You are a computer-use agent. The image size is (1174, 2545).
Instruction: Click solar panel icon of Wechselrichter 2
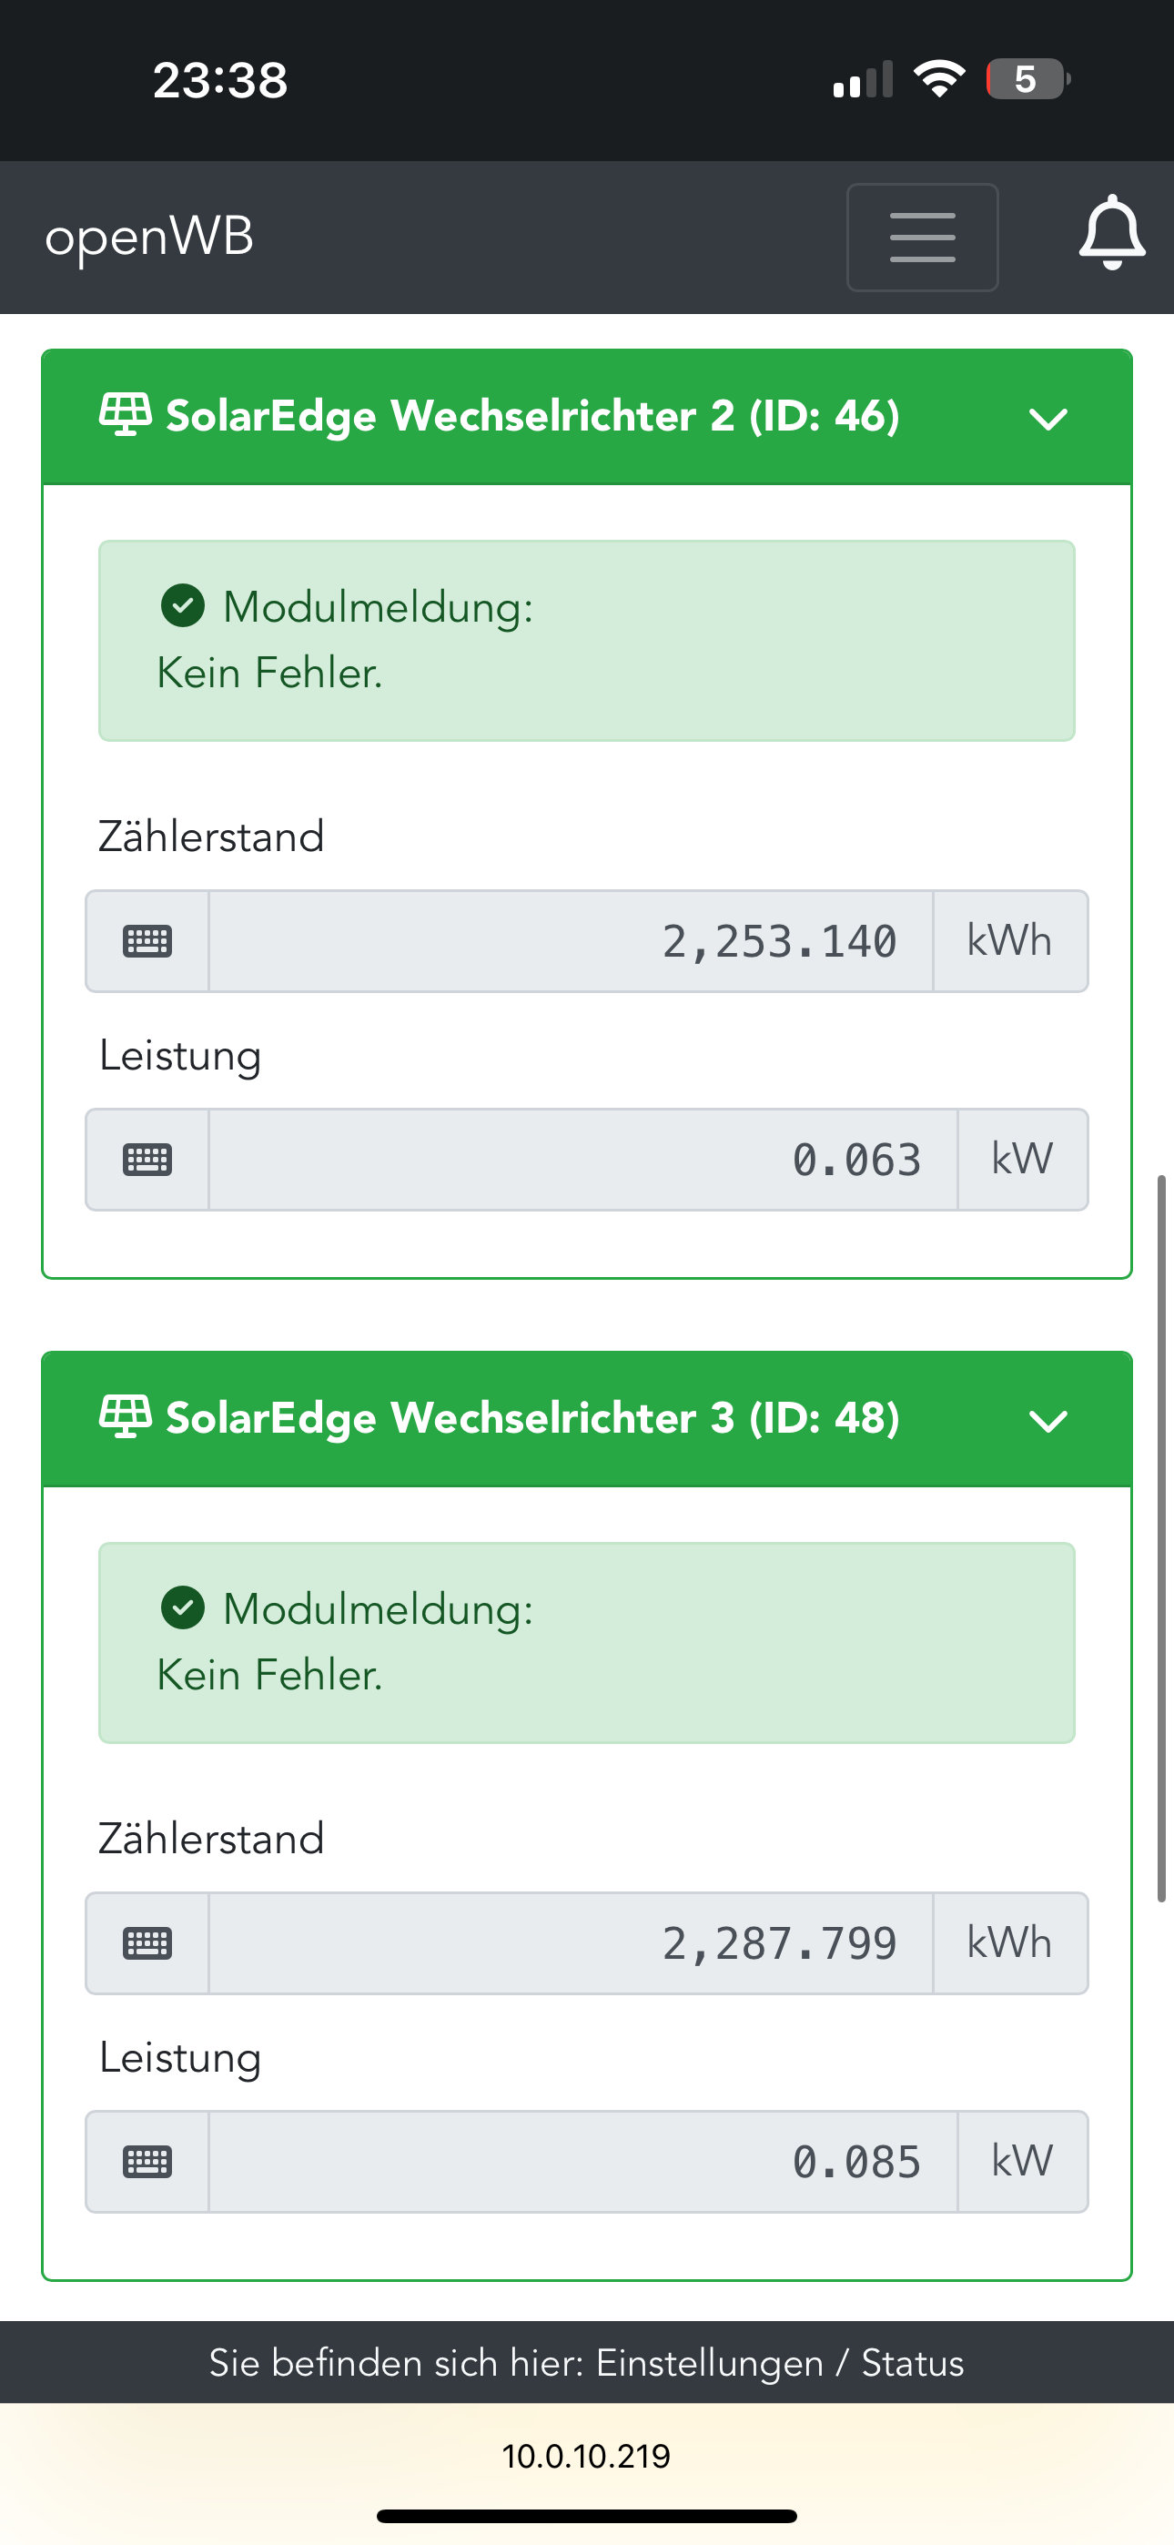(126, 415)
